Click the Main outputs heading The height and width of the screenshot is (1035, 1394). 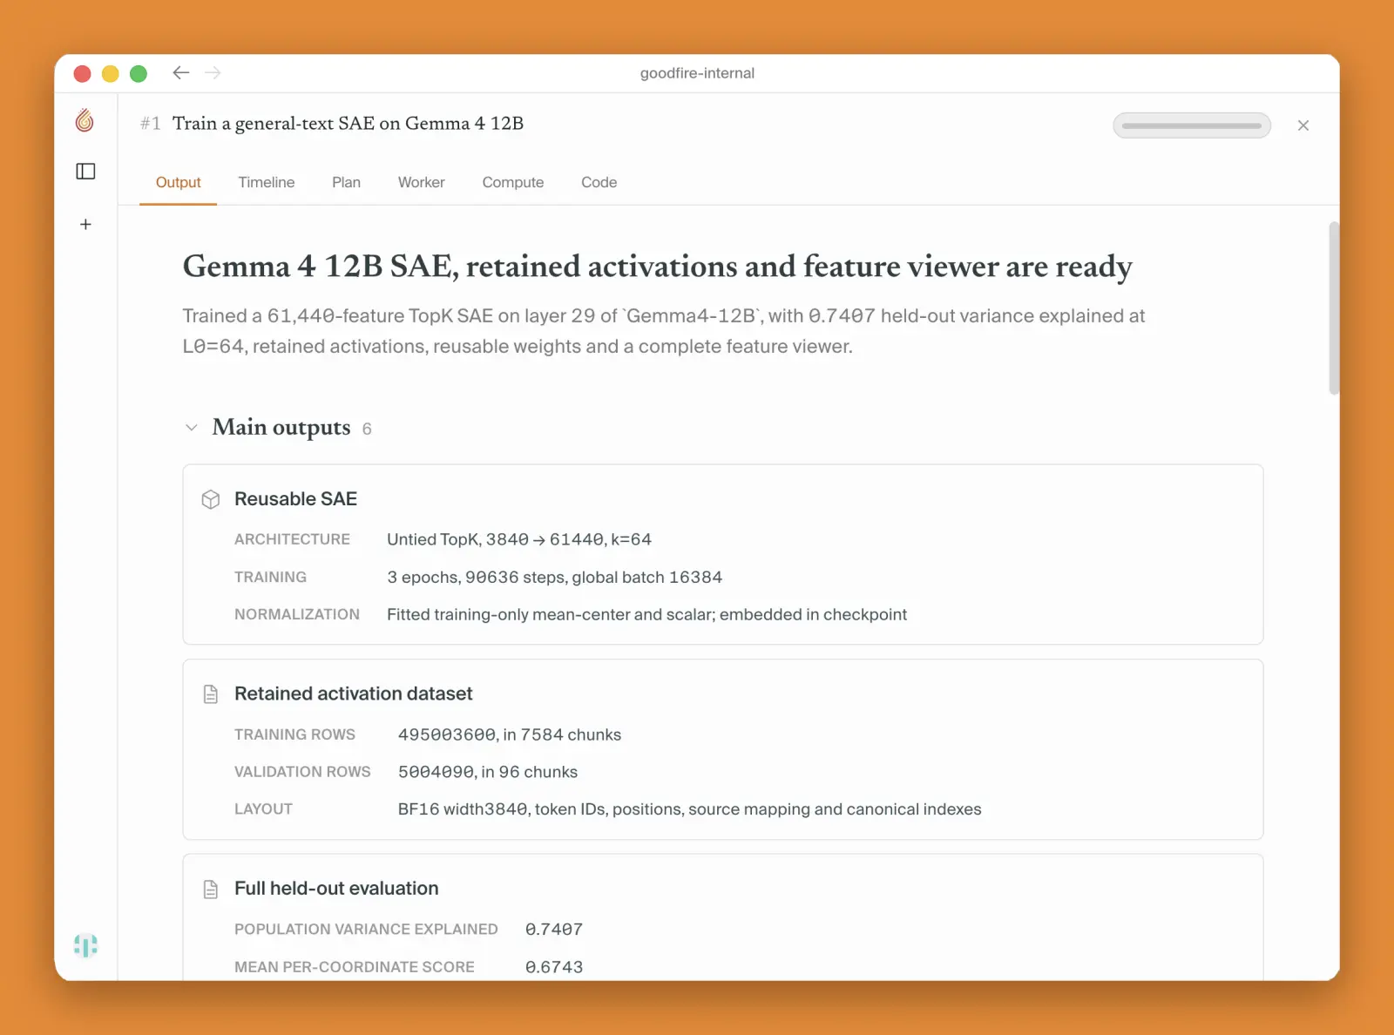pyautogui.click(x=281, y=428)
